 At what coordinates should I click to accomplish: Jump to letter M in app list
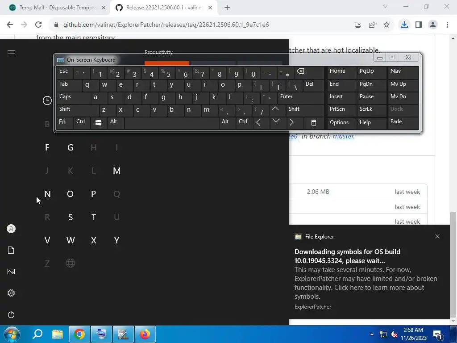116,171
